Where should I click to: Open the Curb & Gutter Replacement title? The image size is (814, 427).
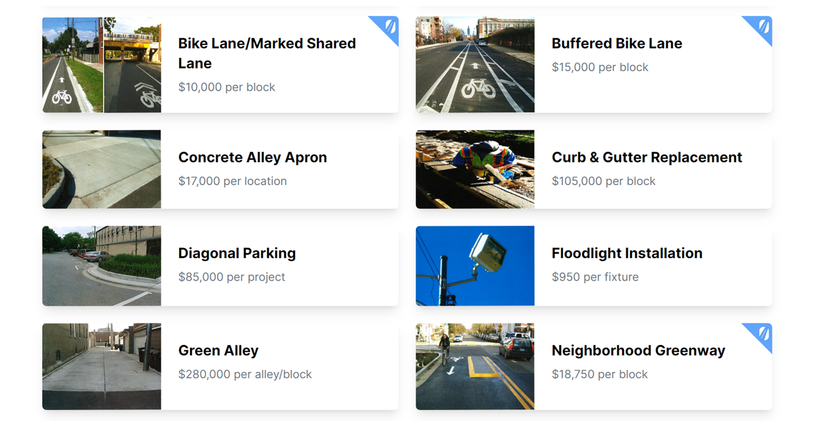coord(646,157)
